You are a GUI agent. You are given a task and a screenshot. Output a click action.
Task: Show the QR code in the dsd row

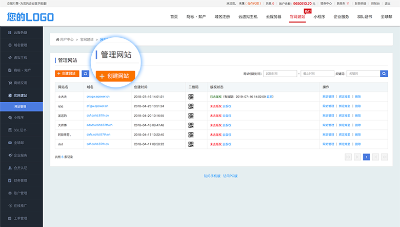(x=191, y=144)
